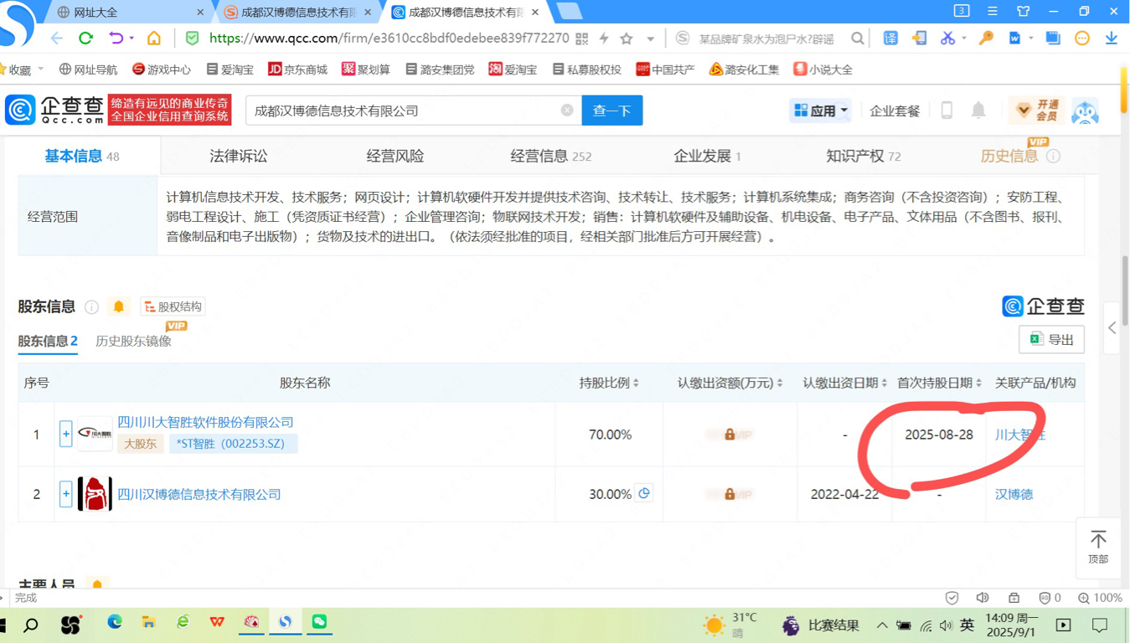This screenshot has width=1130, height=643.
Task: Open dropdown arrow next to the scissors icon
Action: (964, 39)
